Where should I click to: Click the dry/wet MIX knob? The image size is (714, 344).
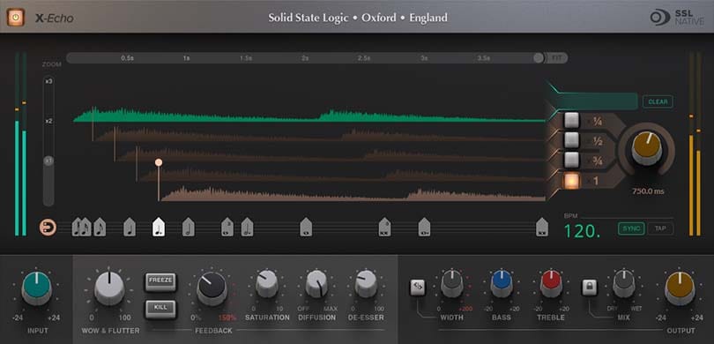(x=624, y=283)
